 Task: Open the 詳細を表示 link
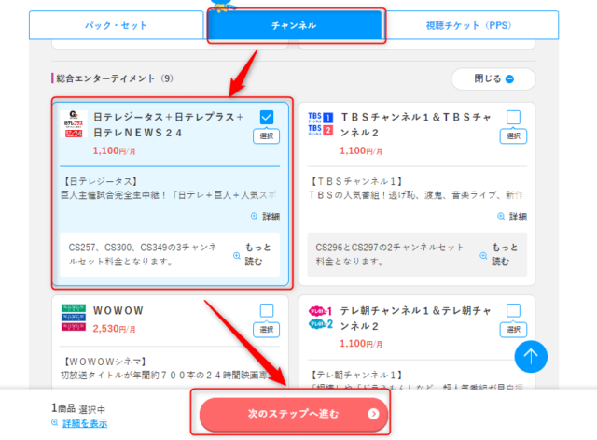(85, 423)
